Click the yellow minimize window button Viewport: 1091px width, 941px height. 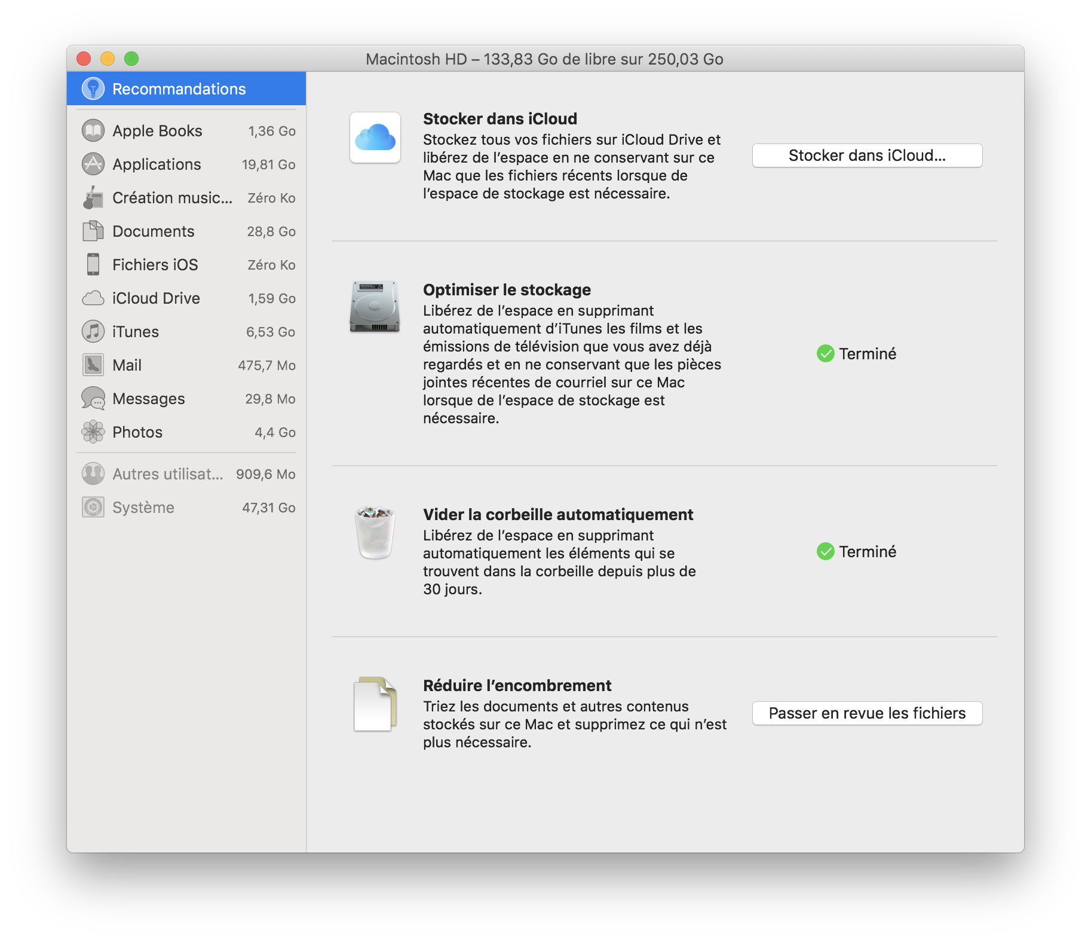point(108,59)
